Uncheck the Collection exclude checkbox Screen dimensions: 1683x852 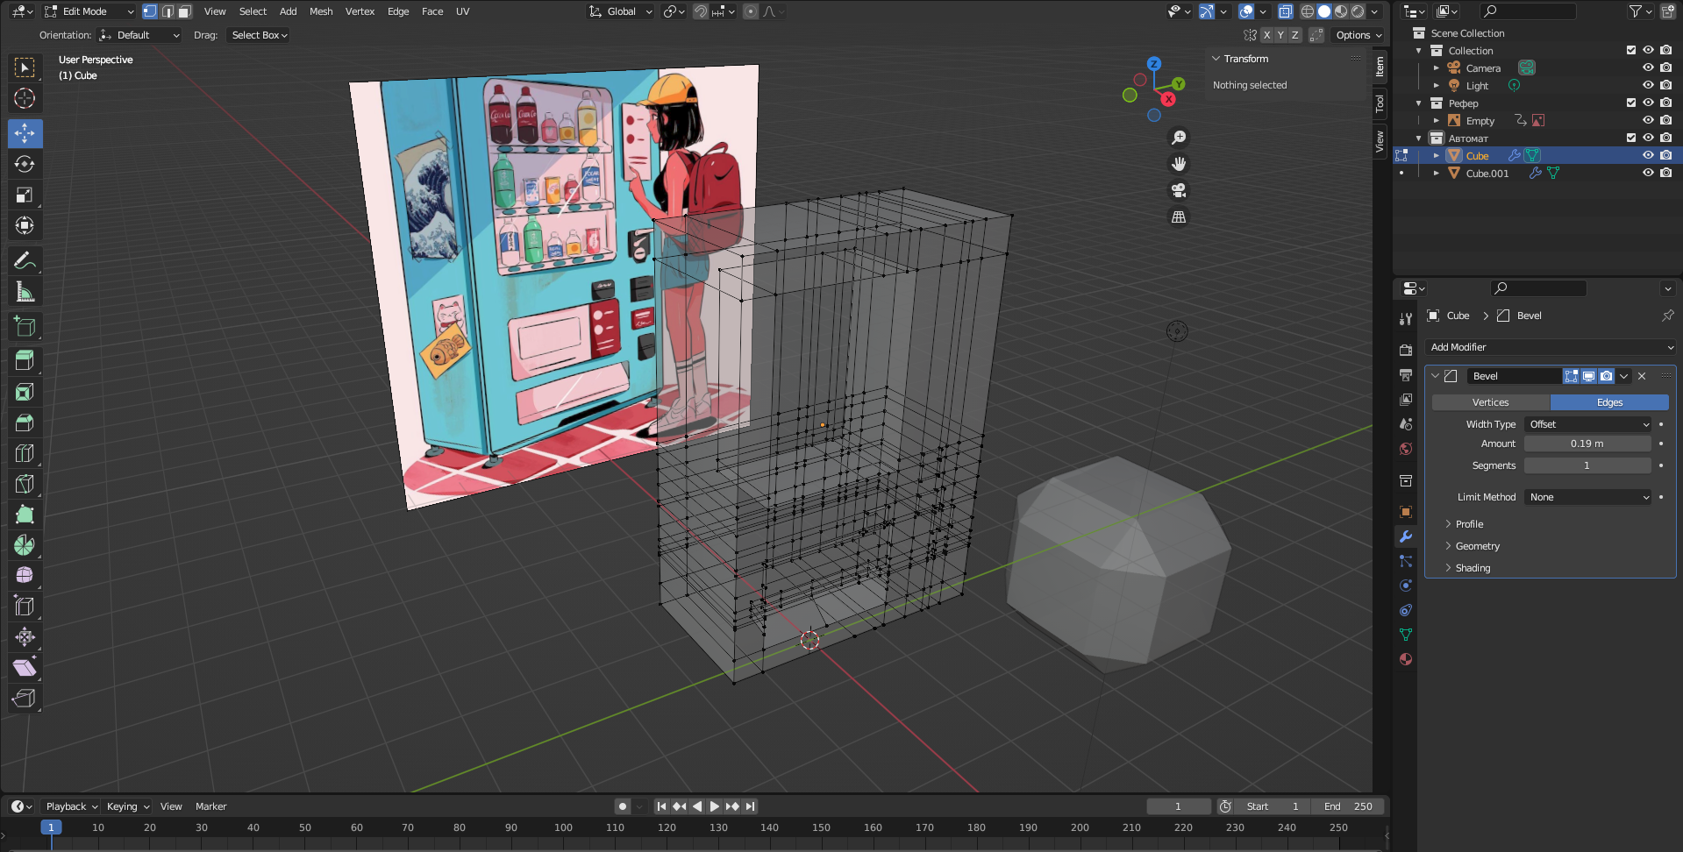pyautogui.click(x=1631, y=51)
